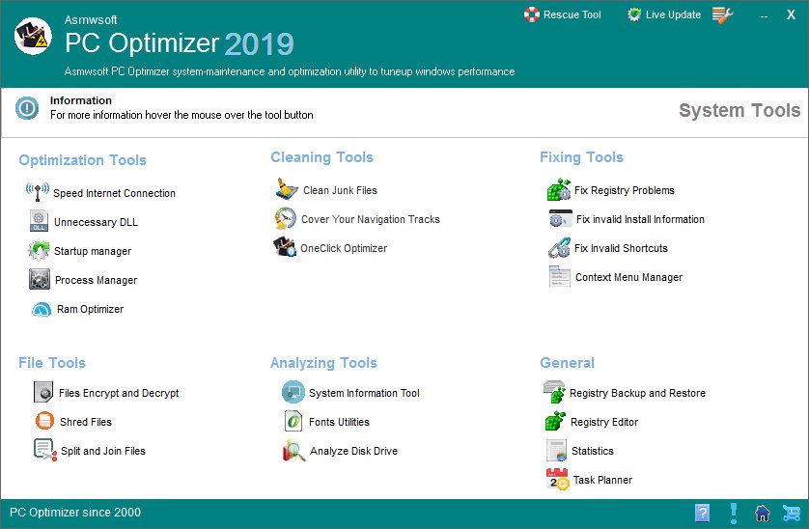The width and height of the screenshot is (809, 529).
Task: Launch the Registry Editor label
Action: (x=604, y=422)
